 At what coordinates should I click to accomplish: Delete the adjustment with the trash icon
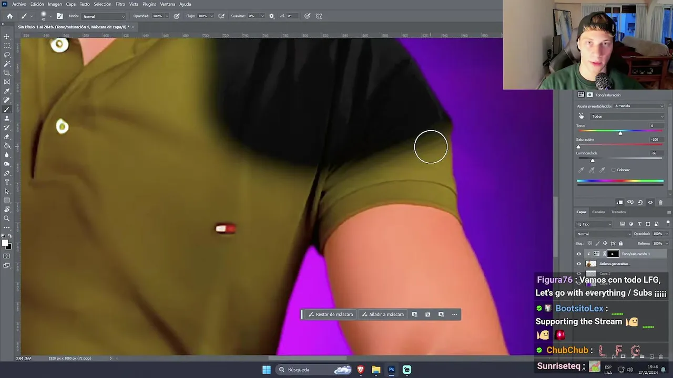660,202
